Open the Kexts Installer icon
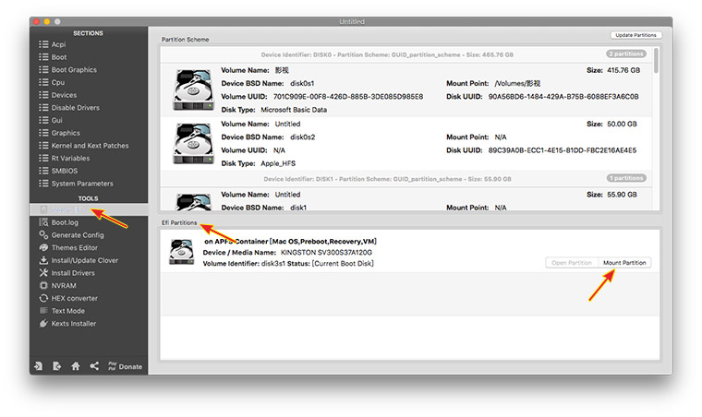Viewport: 702px width, 417px height. coord(43,323)
